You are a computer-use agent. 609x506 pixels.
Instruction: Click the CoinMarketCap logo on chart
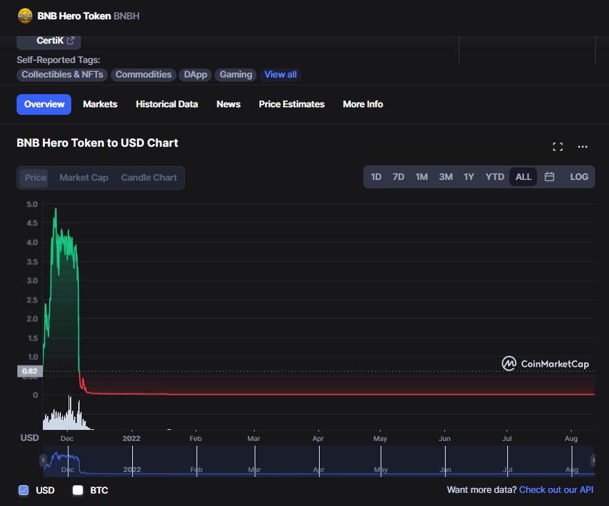(545, 364)
